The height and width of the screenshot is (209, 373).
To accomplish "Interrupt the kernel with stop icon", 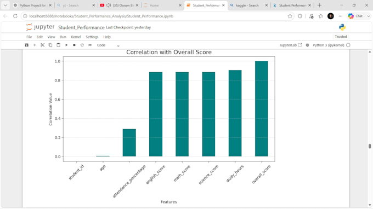I will tap(74, 45).
